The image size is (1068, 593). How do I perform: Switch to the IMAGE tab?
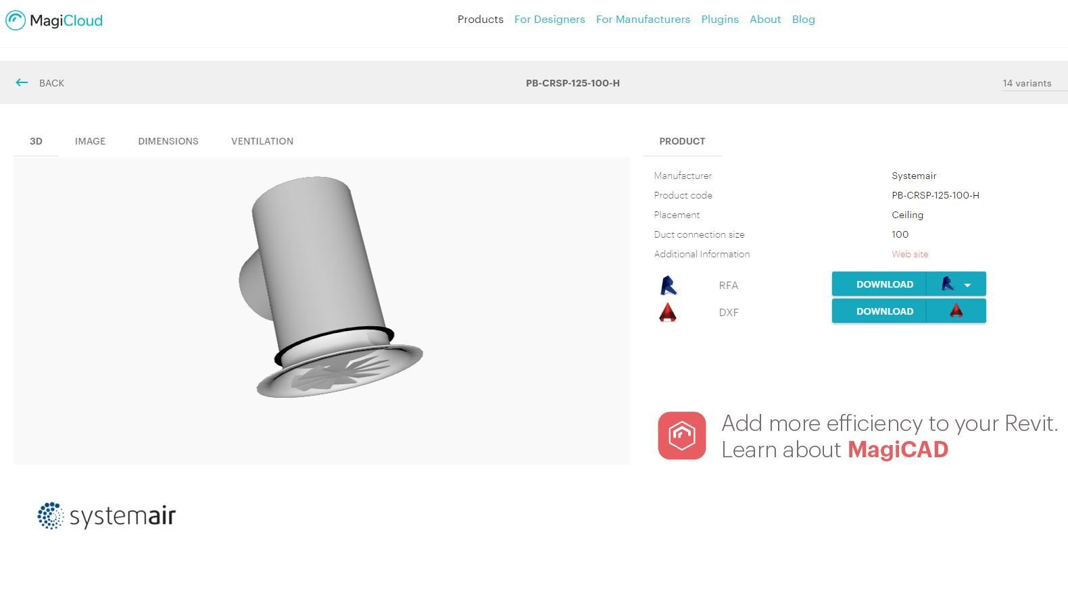click(90, 141)
